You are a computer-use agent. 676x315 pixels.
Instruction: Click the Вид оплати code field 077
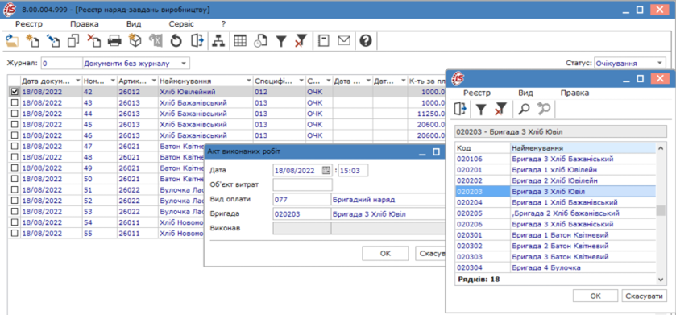302,200
